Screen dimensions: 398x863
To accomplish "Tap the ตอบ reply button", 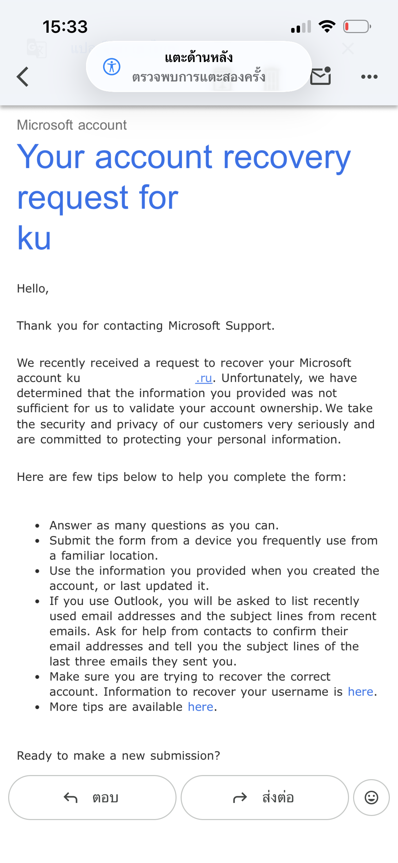I will [92, 798].
